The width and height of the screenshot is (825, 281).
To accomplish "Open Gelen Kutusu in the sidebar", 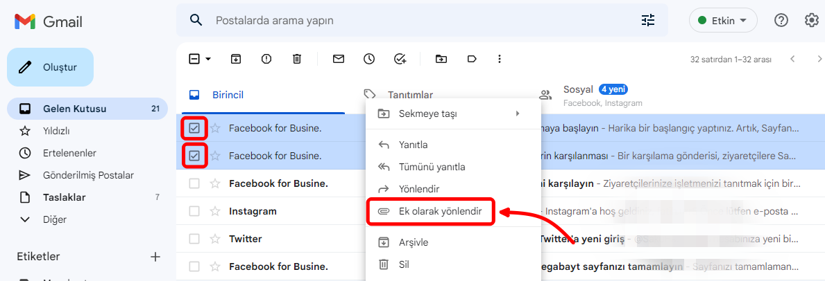I will [x=87, y=109].
